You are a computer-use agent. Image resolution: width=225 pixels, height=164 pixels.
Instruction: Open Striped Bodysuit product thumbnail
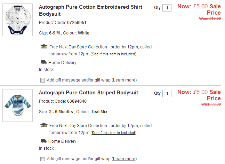click(17, 105)
